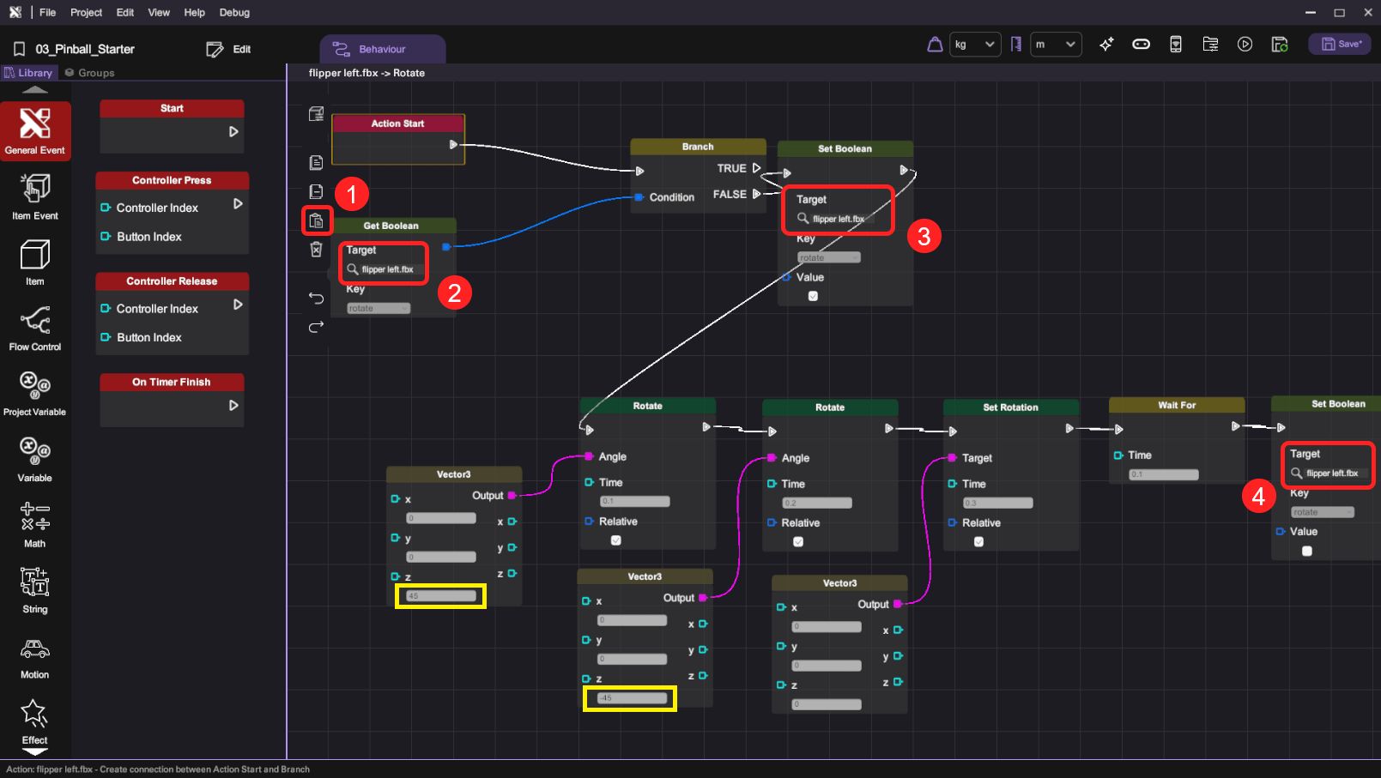1381x778 pixels.
Task: Open the Flow Control library category
Action: tap(35, 329)
